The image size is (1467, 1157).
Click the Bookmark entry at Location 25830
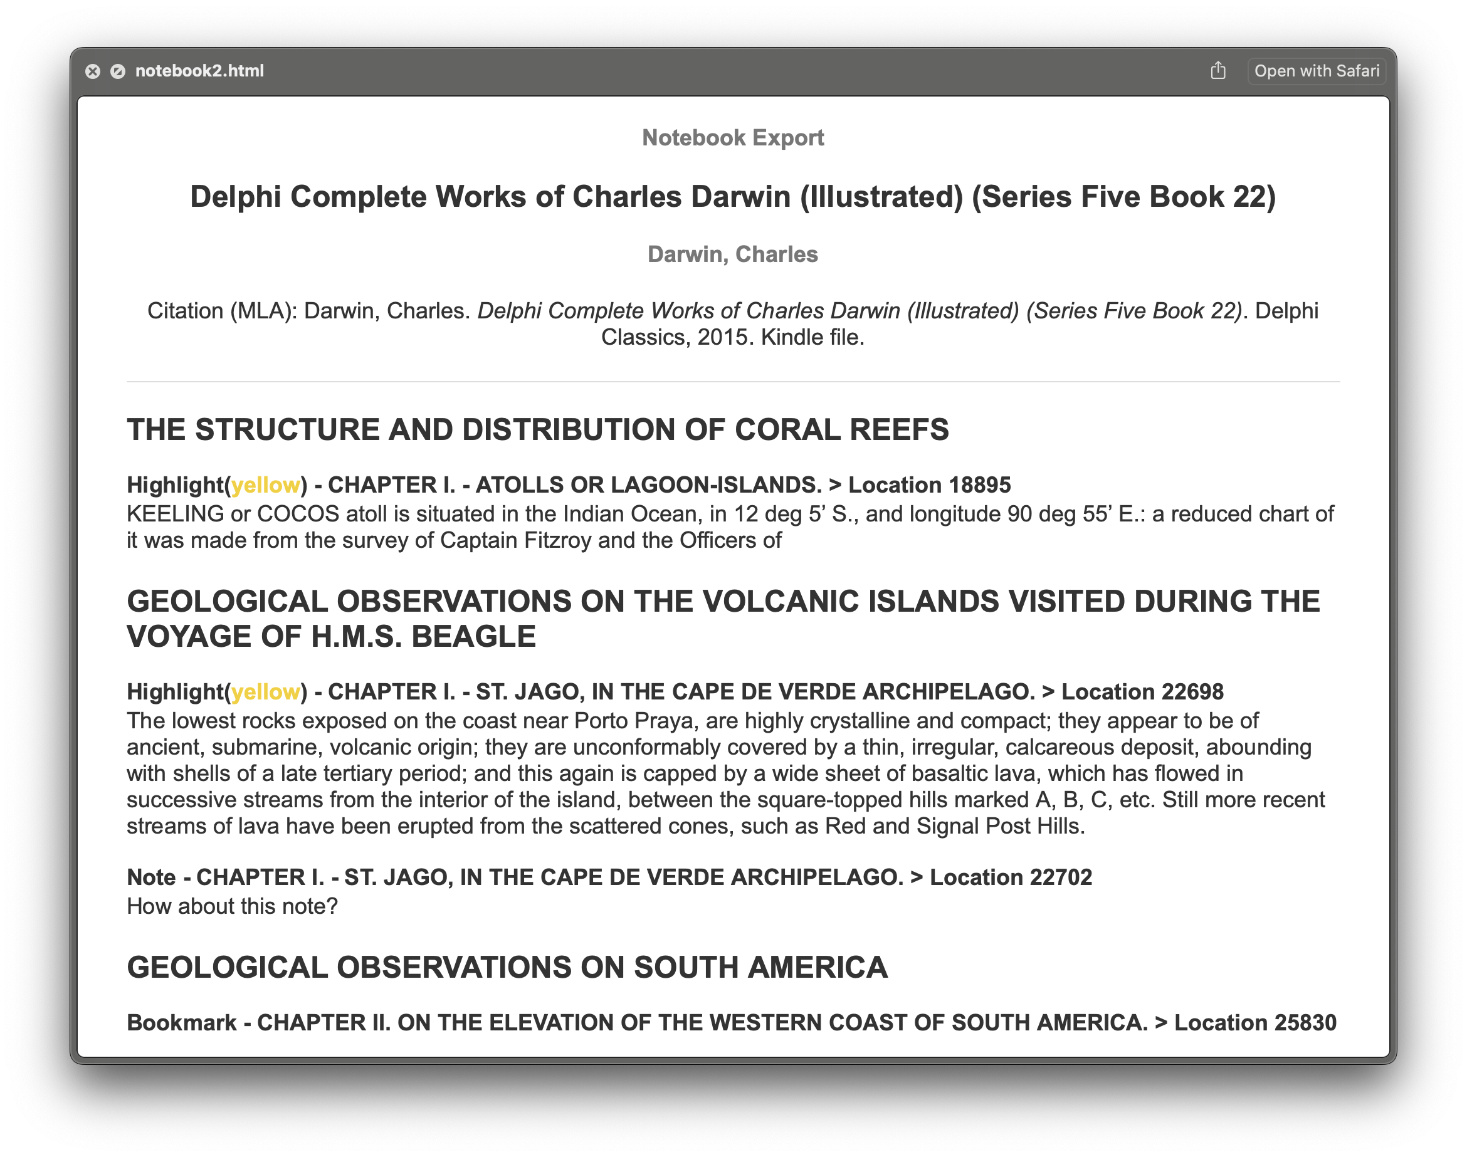pos(731,1023)
